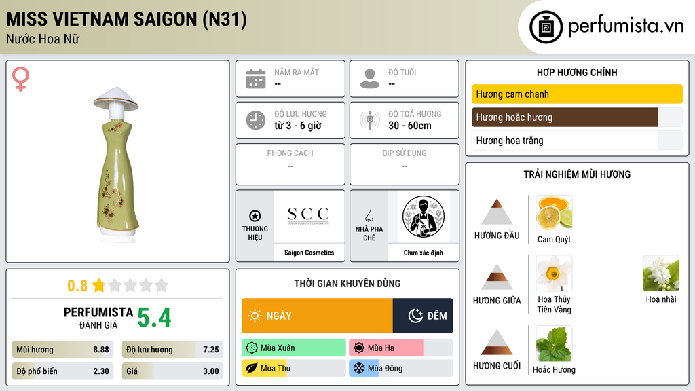Click the Nước Hoa Nữ subtitle
The image size is (695, 391).
pos(43,39)
